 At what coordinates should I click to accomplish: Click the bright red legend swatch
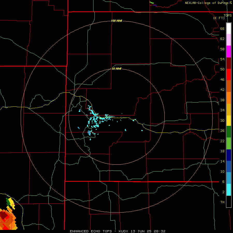tap(229, 75)
